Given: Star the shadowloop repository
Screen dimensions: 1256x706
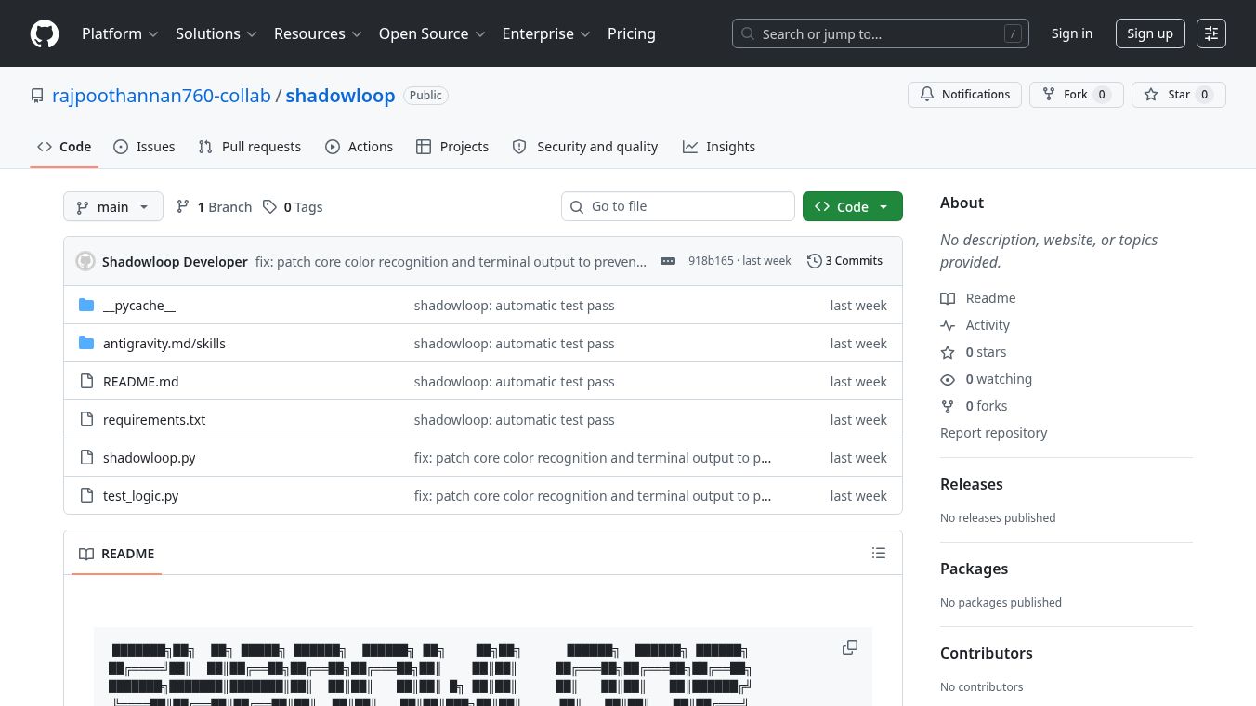Looking at the screenshot, I should 1179,95.
